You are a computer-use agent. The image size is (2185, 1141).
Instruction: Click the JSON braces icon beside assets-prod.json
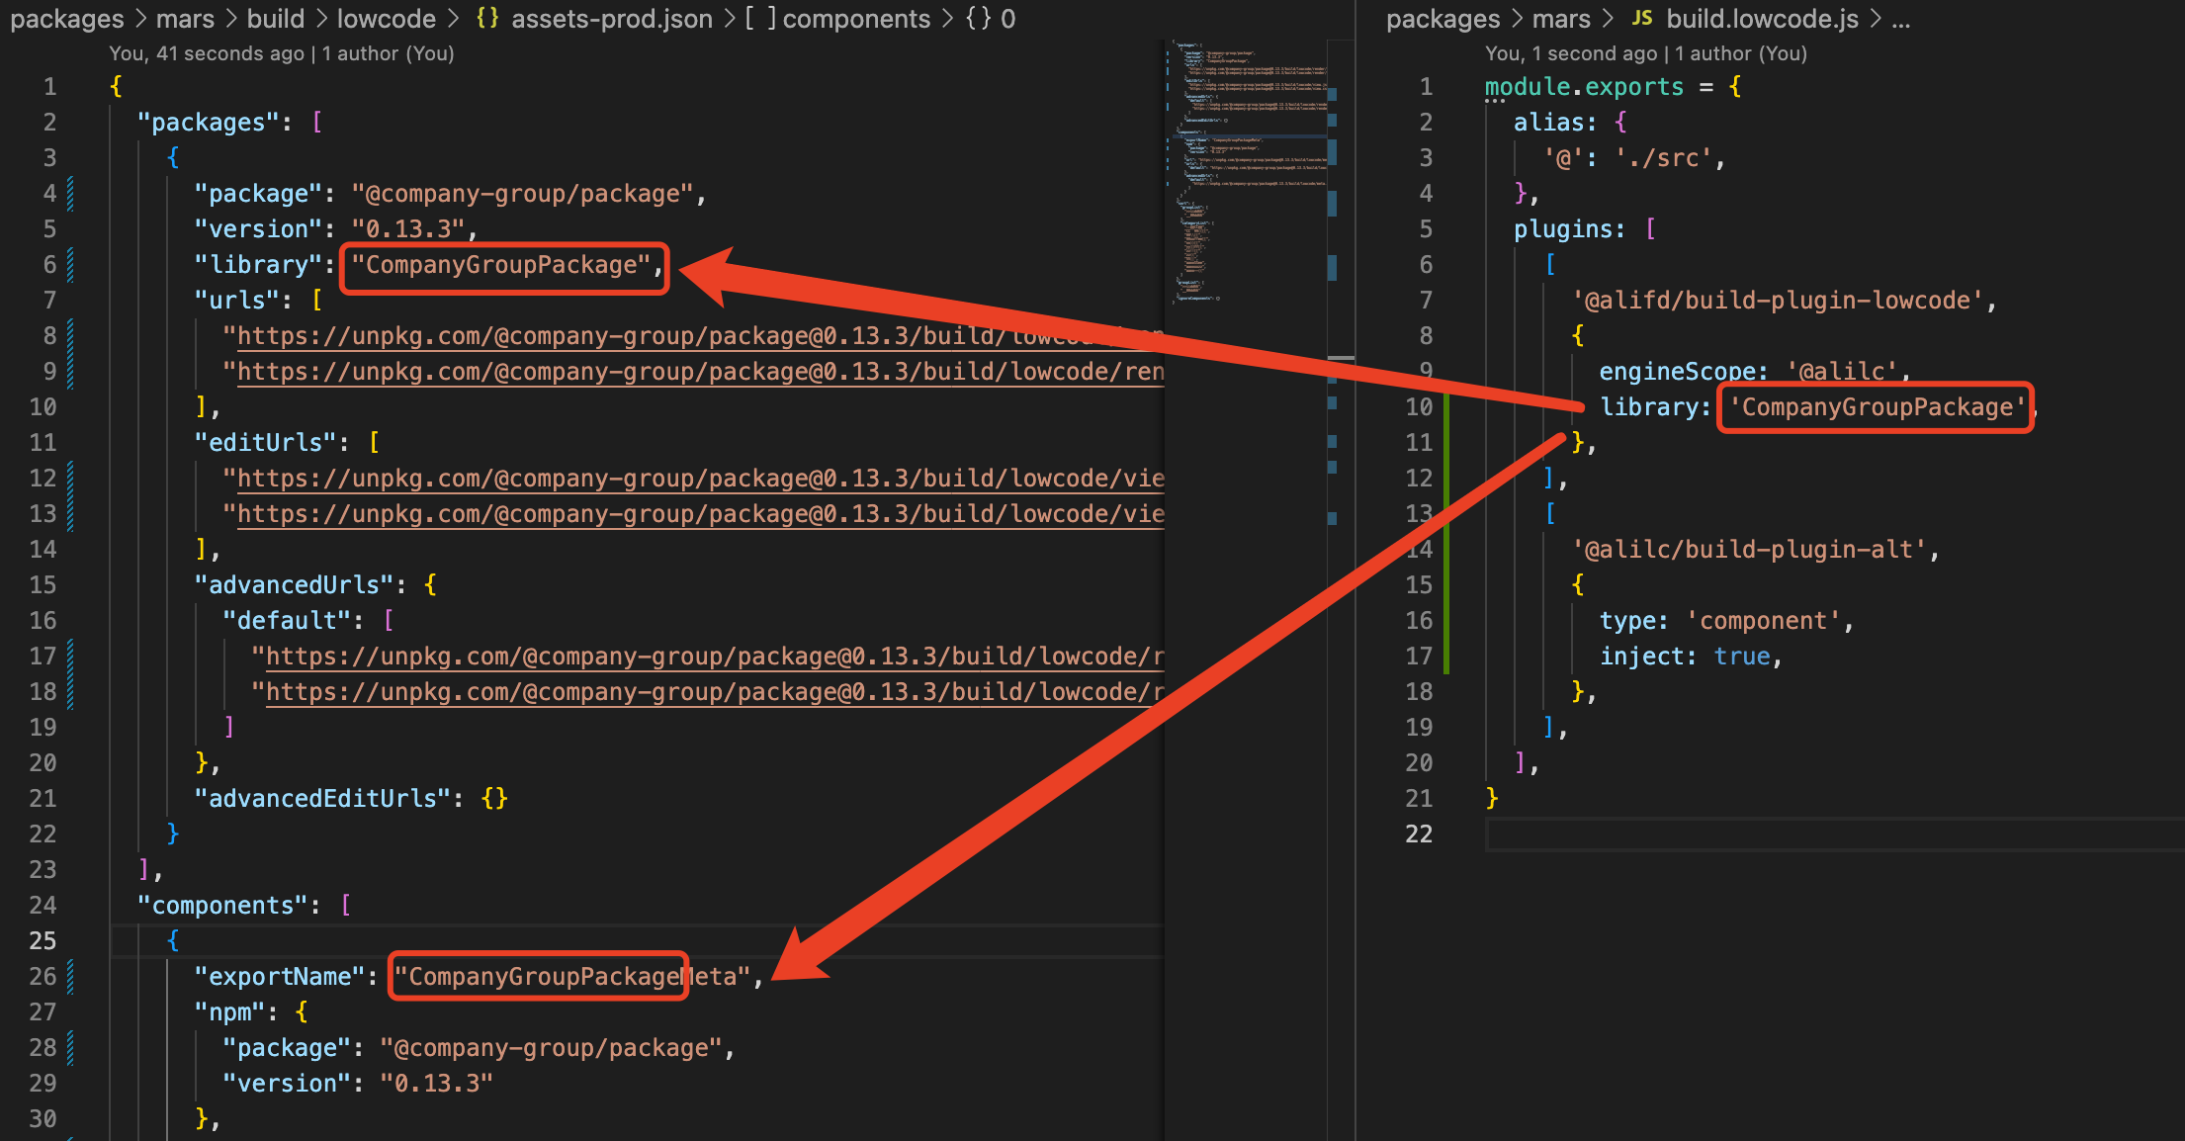point(485,19)
